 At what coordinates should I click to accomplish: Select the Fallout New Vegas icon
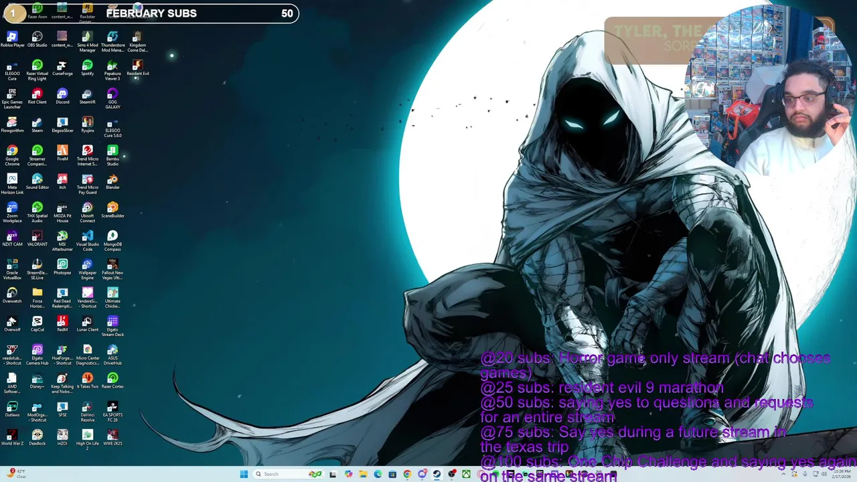(x=112, y=270)
